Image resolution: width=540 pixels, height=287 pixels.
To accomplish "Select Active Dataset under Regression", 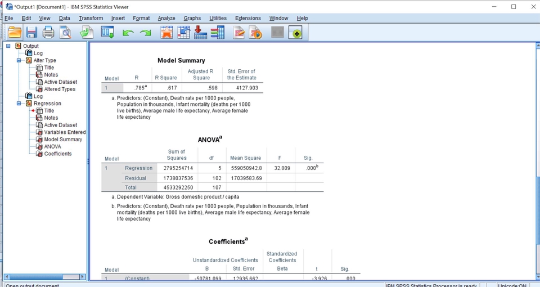I will pos(61,125).
